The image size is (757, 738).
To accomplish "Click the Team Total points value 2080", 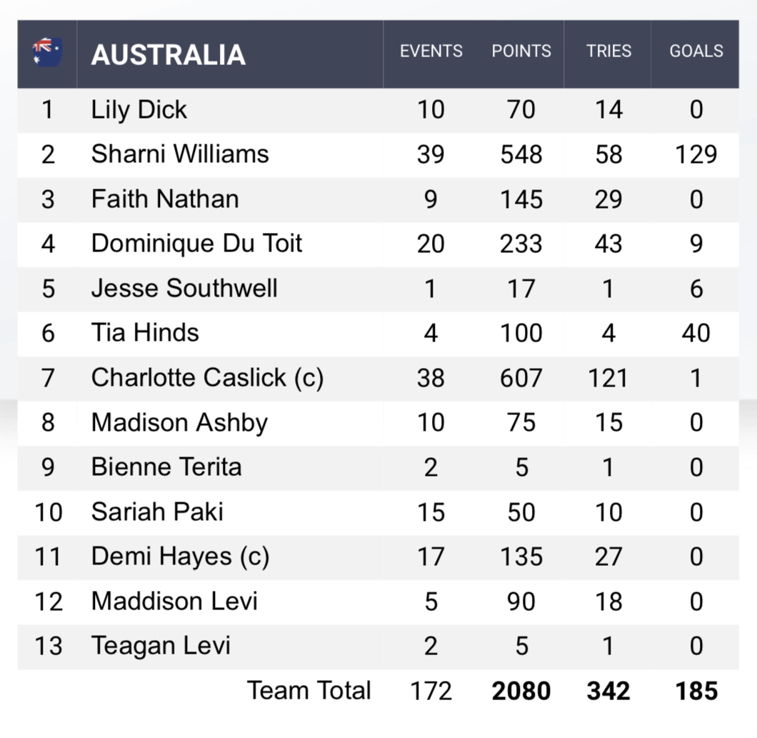I will click(521, 691).
